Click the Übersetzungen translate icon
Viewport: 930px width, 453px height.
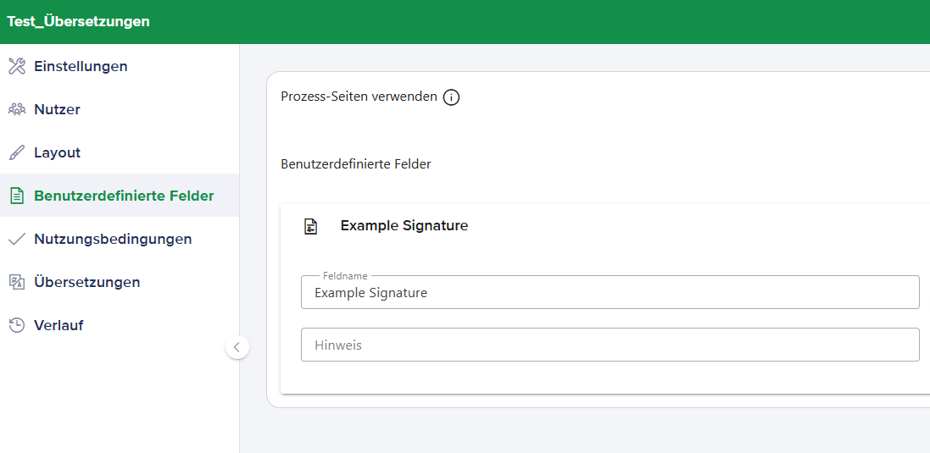17,282
